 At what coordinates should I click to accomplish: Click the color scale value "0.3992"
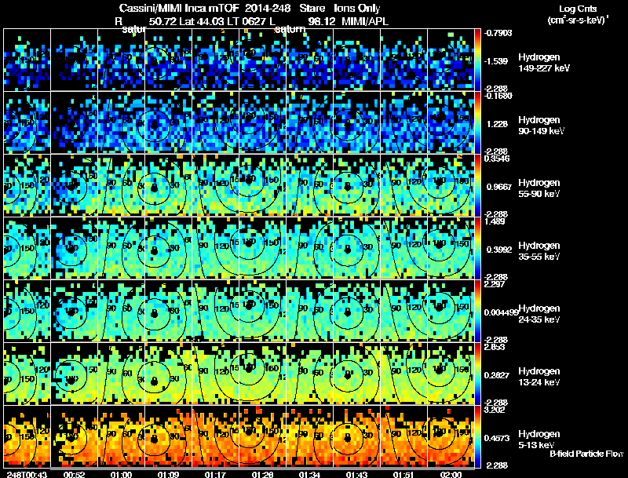click(499, 250)
